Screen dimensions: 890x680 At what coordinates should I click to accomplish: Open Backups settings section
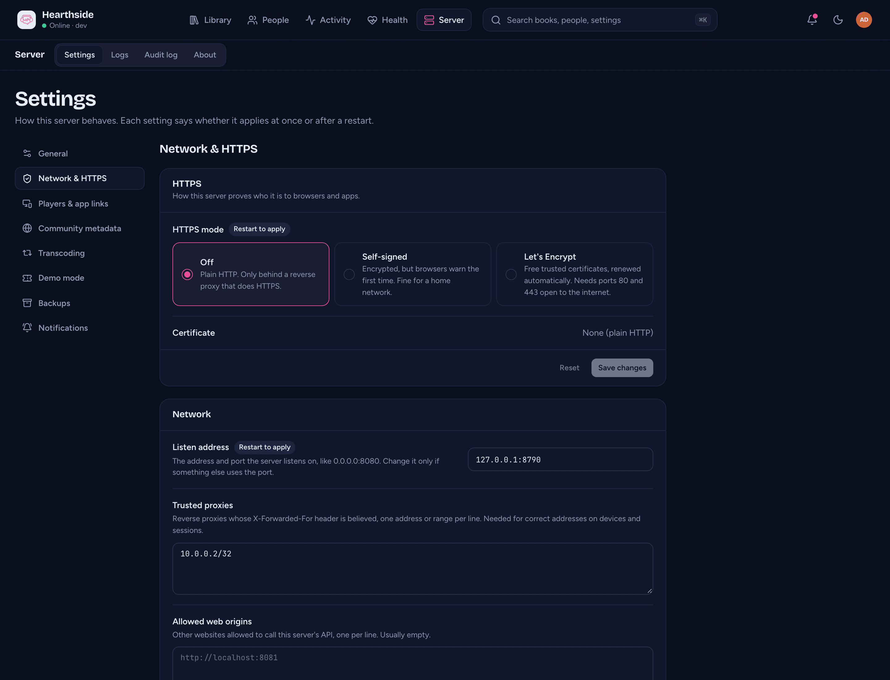(x=80, y=303)
